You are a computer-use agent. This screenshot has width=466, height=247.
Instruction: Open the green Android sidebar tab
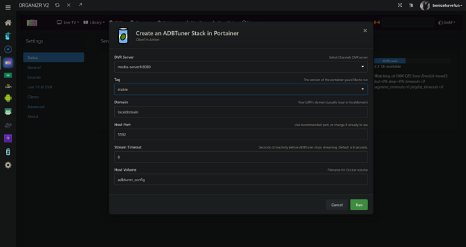[8, 98]
